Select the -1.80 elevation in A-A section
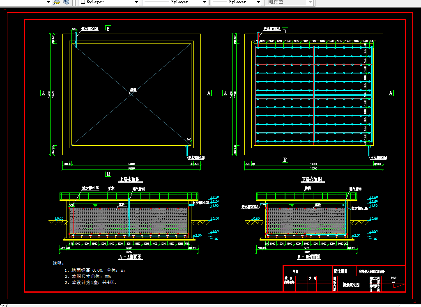Screen dimensions: 421x307 (214, 238)
